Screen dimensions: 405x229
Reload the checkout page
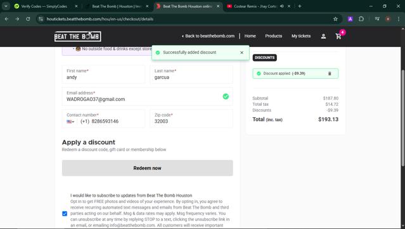(28, 19)
